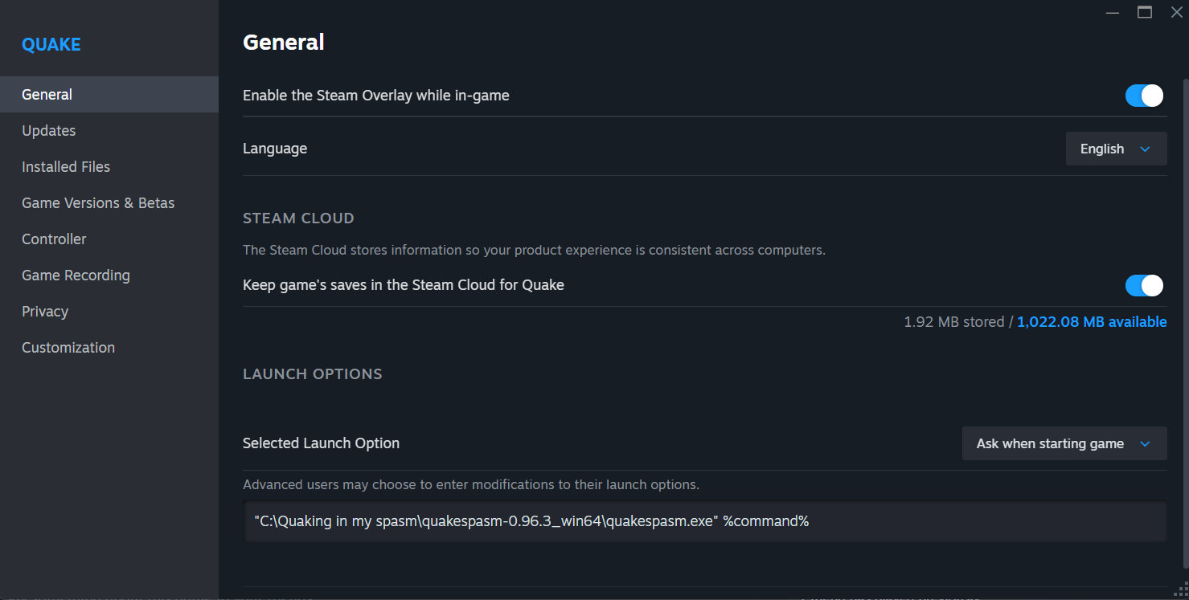Open the Game Recording settings
The height and width of the screenshot is (600, 1189).
click(x=109, y=275)
